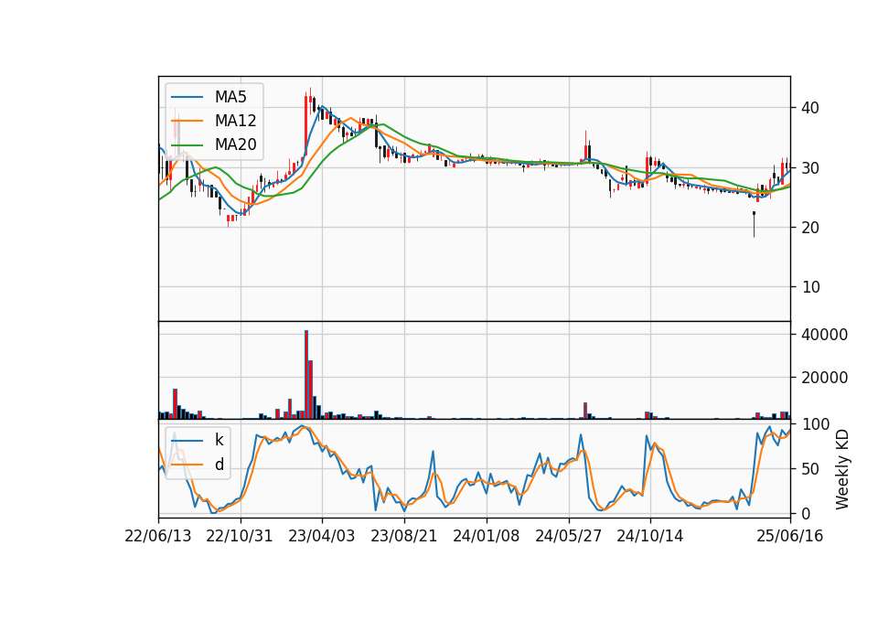The image size is (878, 631).
Task: Click the price axis value 20
Action: pos(810,228)
